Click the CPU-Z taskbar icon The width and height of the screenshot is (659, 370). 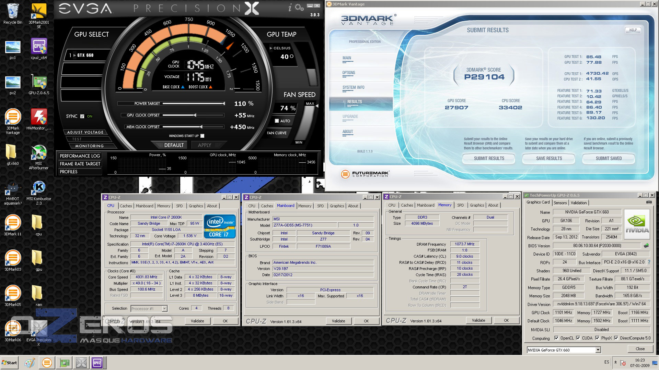pyautogui.click(x=97, y=363)
